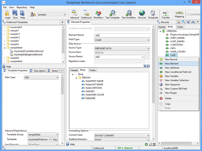This screenshot has height=151, width=202.
Task: Open the Repository menu
Action: pyautogui.click(x=22, y=7)
